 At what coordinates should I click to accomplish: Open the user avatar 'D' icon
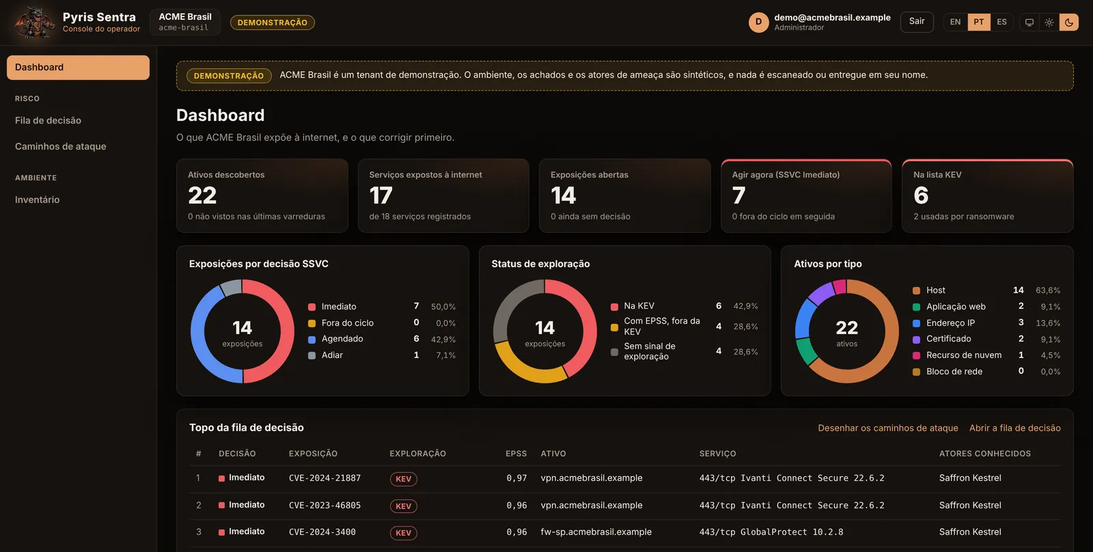(x=758, y=23)
